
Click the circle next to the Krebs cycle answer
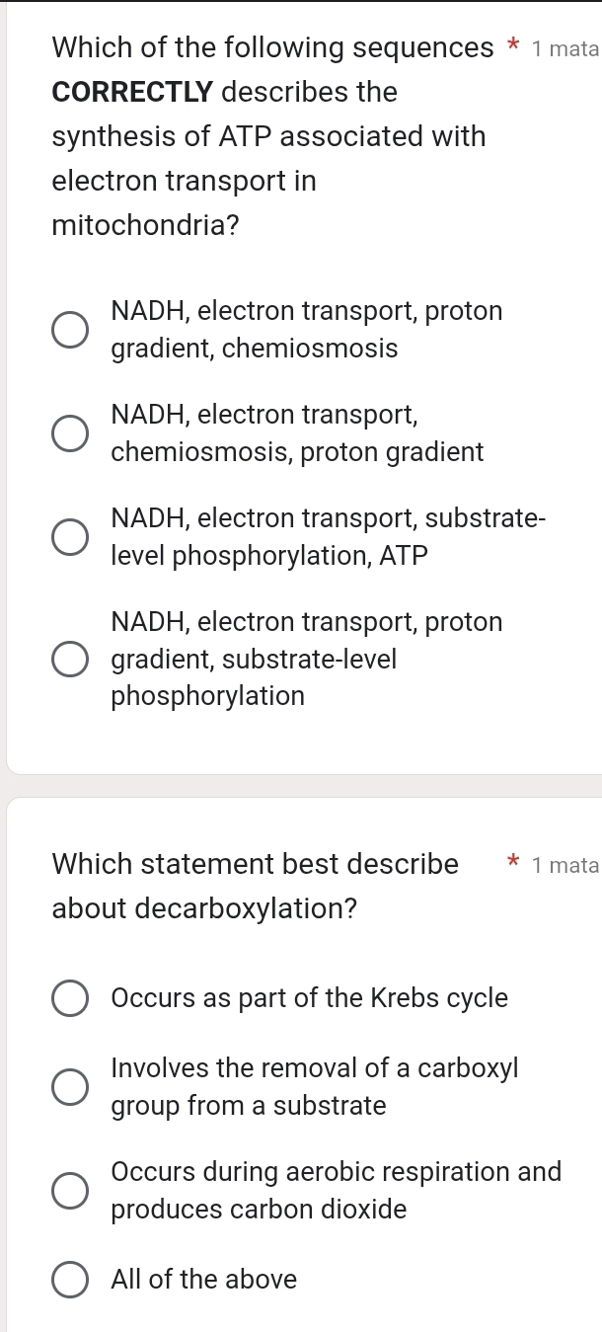coord(70,998)
